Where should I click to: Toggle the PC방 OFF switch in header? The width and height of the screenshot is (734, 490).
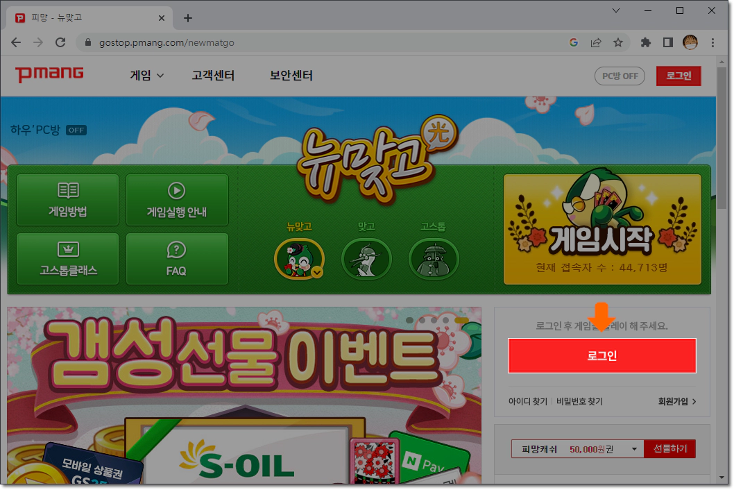[x=620, y=76]
